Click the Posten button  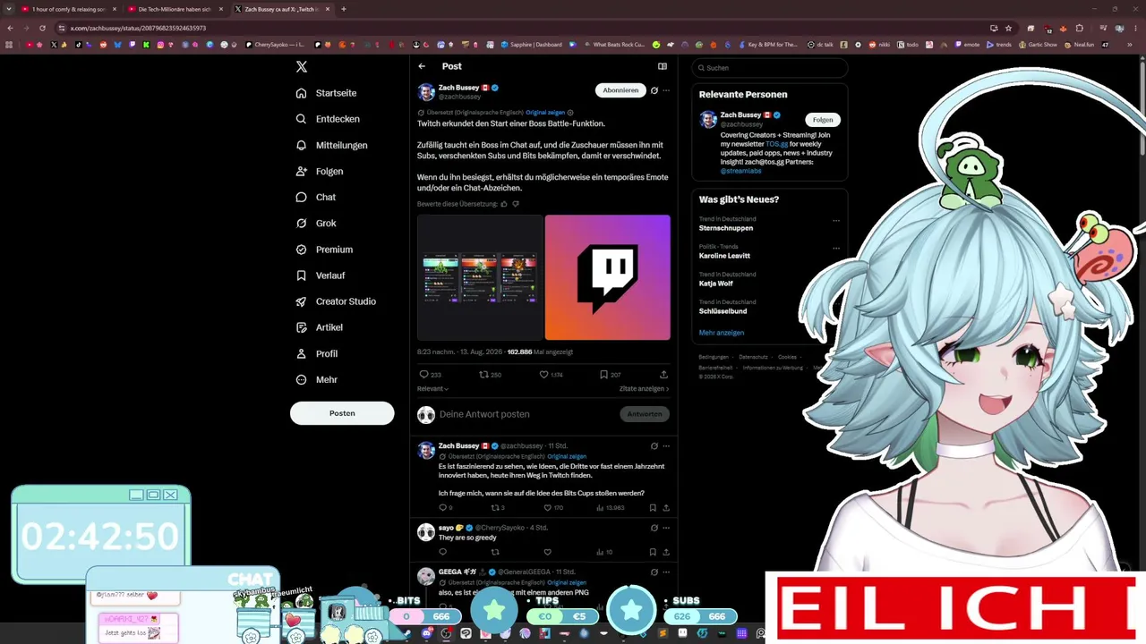pyautogui.click(x=342, y=413)
